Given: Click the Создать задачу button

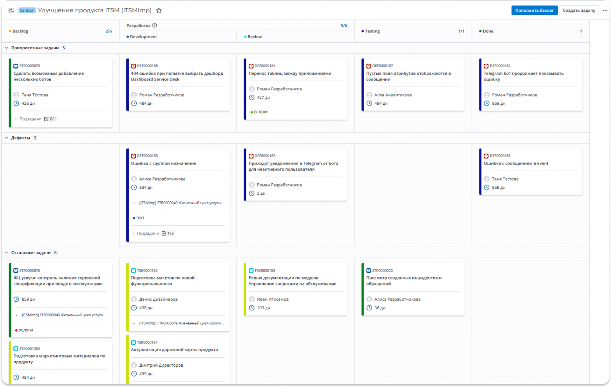Looking at the screenshot, I should [x=578, y=11].
